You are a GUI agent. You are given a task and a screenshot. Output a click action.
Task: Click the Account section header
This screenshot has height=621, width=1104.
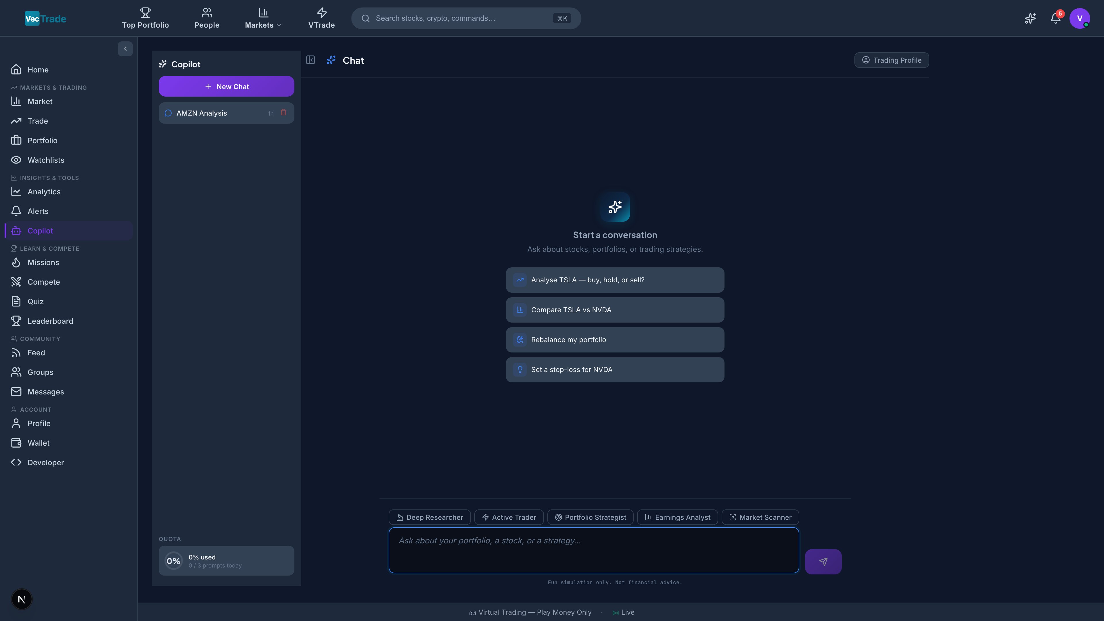click(x=31, y=410)
